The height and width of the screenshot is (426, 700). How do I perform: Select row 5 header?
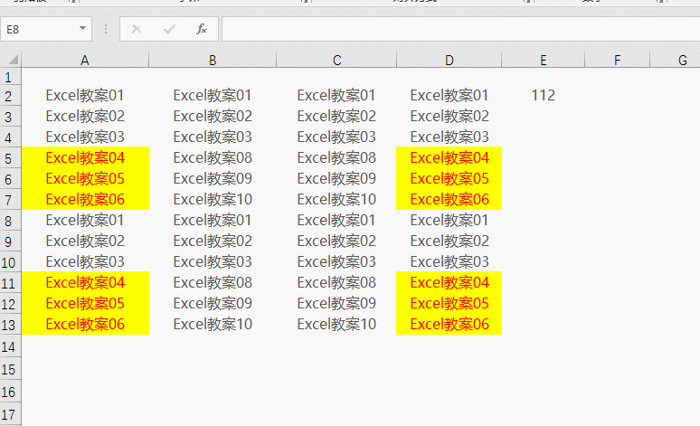(11, 158)
